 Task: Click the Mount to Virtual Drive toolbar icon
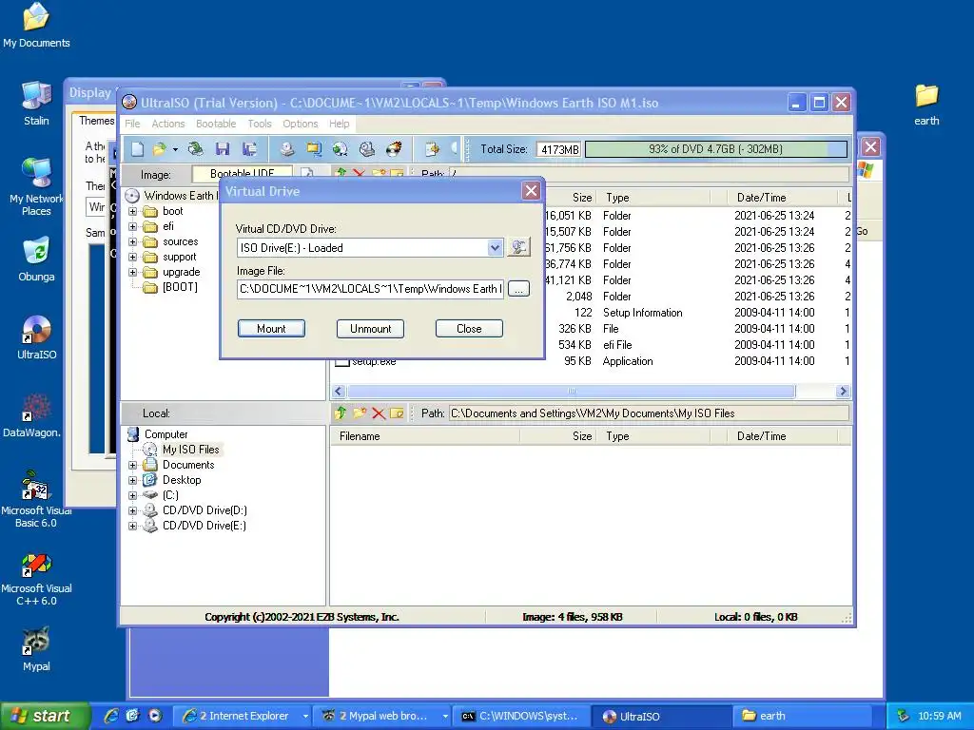367,149
